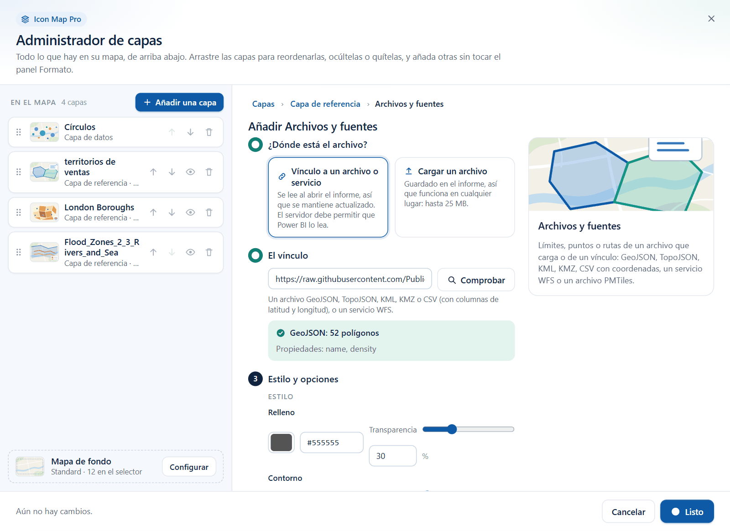Select the Círculos layer thumbnail
Screen dimensions: 730x531
tap(44, 132)
